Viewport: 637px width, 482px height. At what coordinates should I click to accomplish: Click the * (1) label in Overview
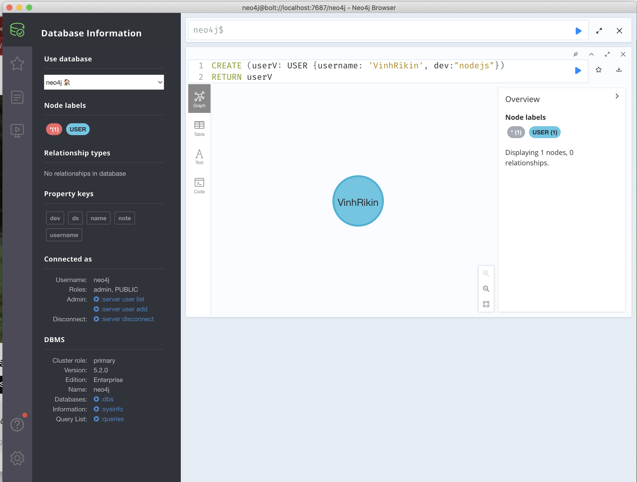coord(516,132)
